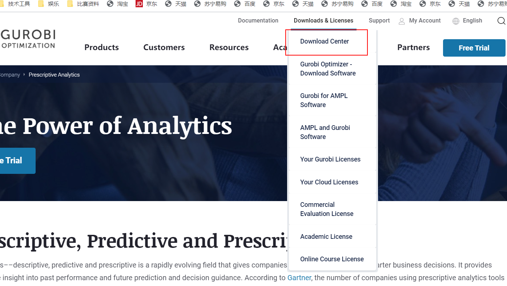507x286 pixels.
Task: Open the Resources navigation menu
Action: [x=229, y=47]
